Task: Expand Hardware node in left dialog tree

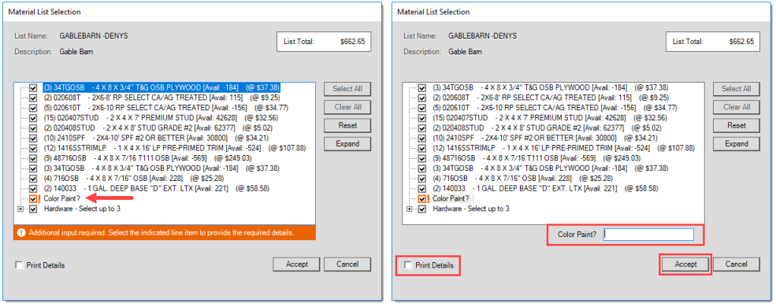Action: coord(20,209)
